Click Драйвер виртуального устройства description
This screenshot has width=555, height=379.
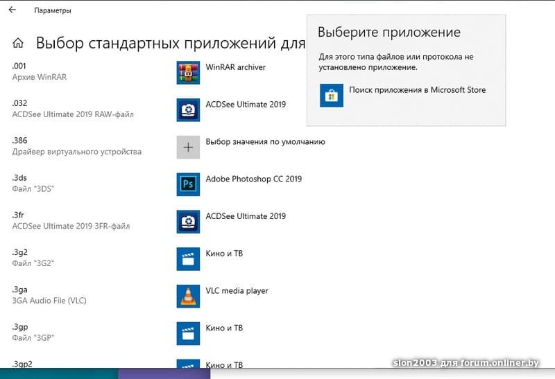77,152
